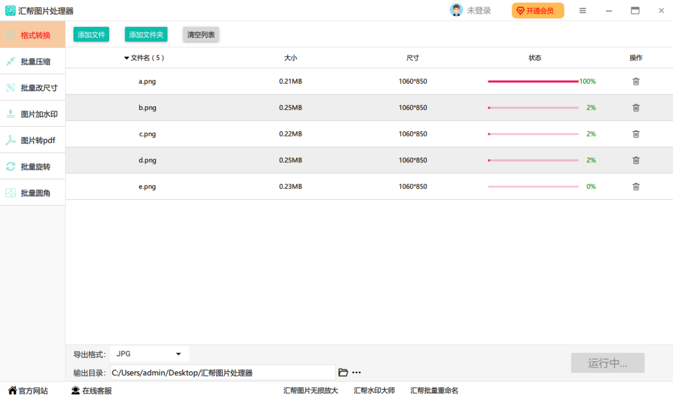Contact 在线客服 support
Image resolution: width=673 pixels, height=397 pixels.
[91, 390]
